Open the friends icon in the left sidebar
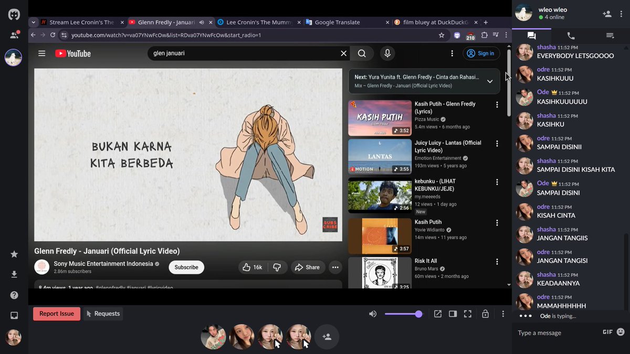 (x=14, y=35)
